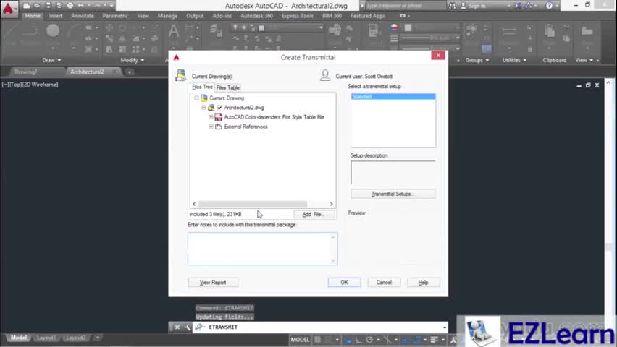Open the Parametric ribbon tab
Viewport: 617px width, 347px height.
tap(115, 16)
